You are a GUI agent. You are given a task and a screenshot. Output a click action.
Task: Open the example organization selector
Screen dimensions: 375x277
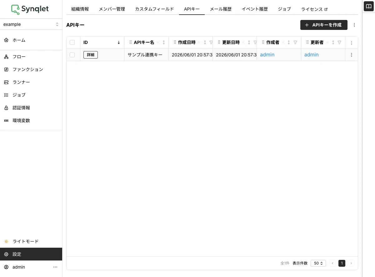pyautogui.click(x=31, y=24)
